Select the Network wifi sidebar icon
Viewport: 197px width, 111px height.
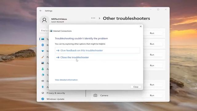point(43,51)
